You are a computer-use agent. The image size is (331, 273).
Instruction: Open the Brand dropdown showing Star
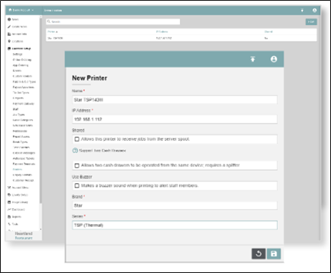pos(175,205)
